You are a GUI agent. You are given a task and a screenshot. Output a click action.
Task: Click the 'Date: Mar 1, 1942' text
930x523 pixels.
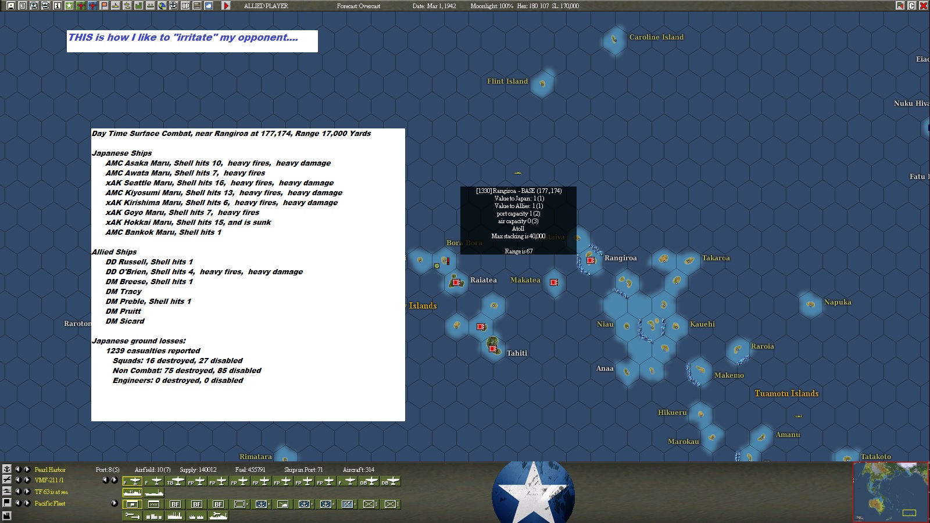[x=434, y=6]
